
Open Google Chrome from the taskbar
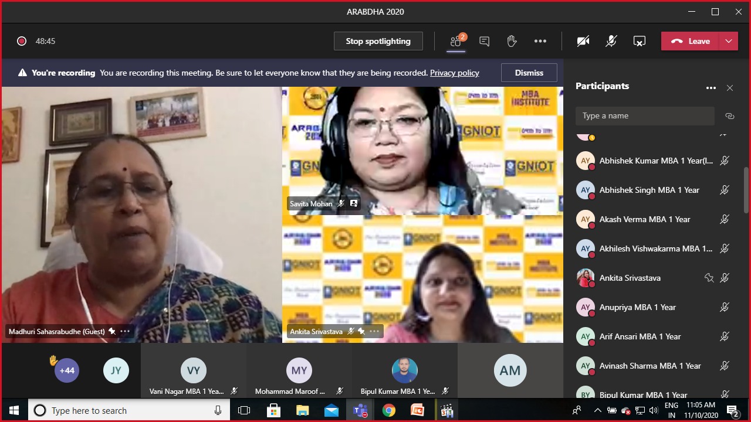(x=388, y=410)
